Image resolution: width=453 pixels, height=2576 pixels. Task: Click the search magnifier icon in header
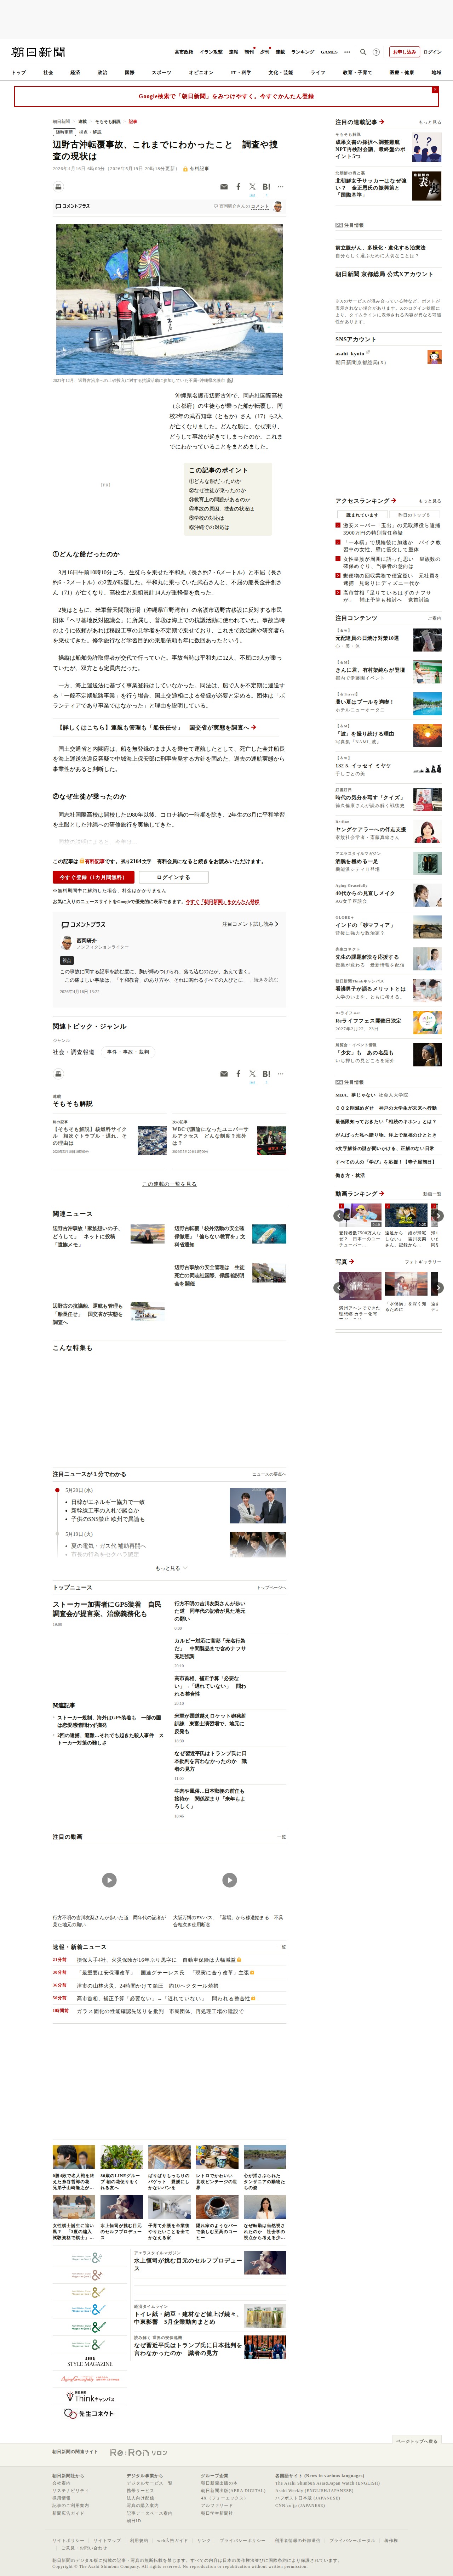pos(363,52)
